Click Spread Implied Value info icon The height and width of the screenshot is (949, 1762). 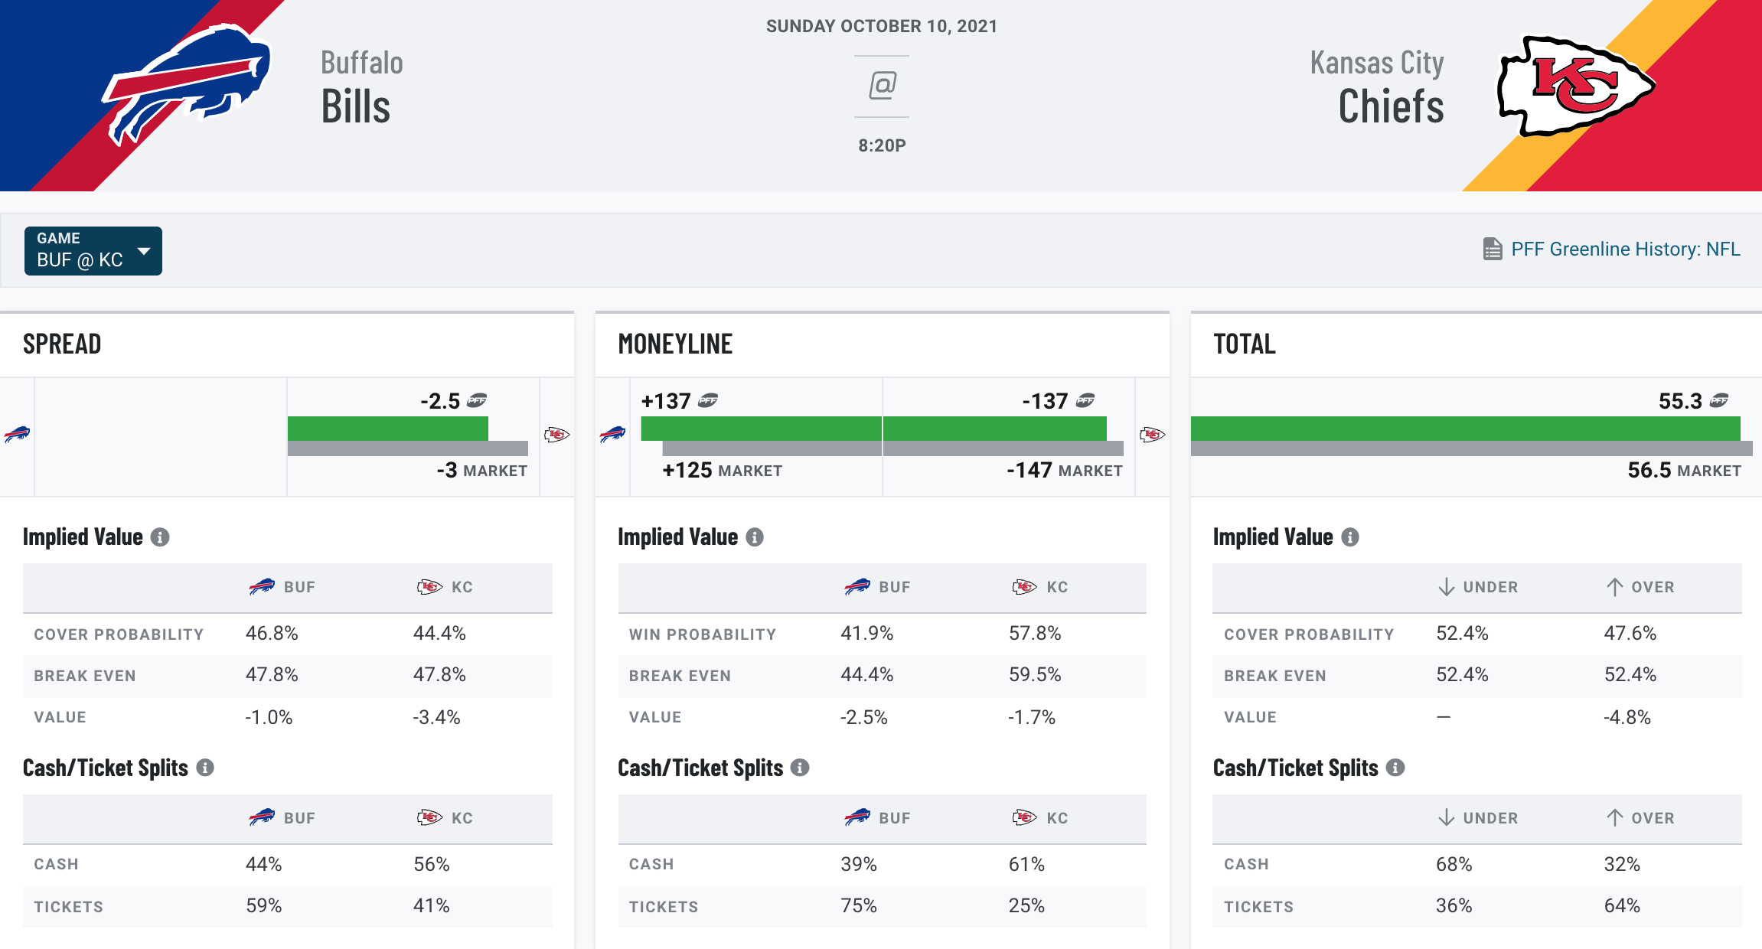(160, 537)
